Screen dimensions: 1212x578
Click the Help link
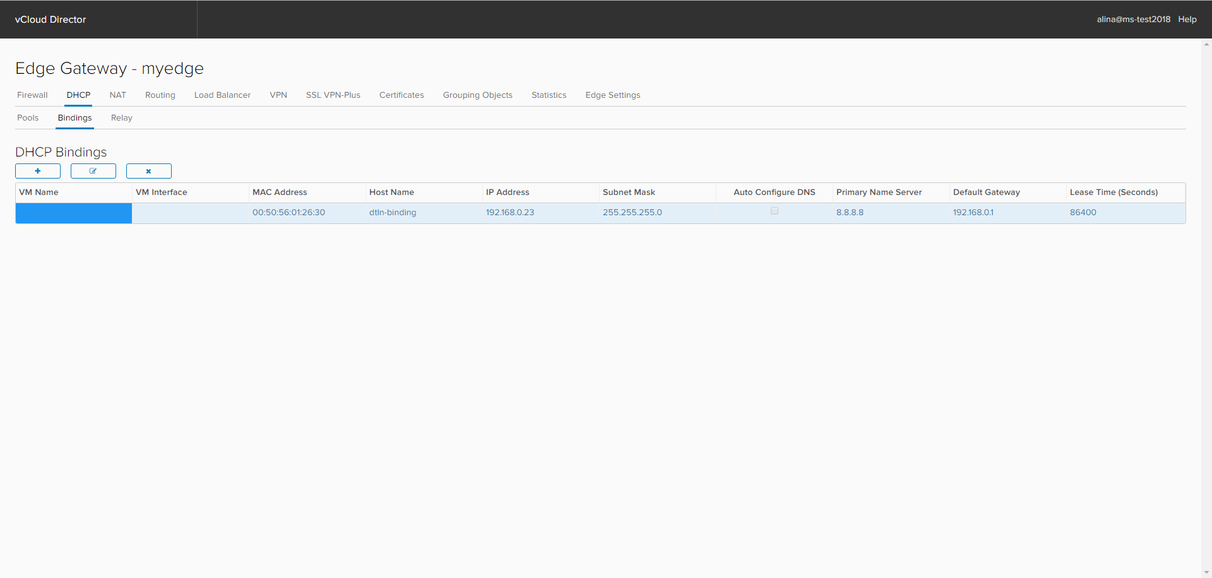[1187, 19]
